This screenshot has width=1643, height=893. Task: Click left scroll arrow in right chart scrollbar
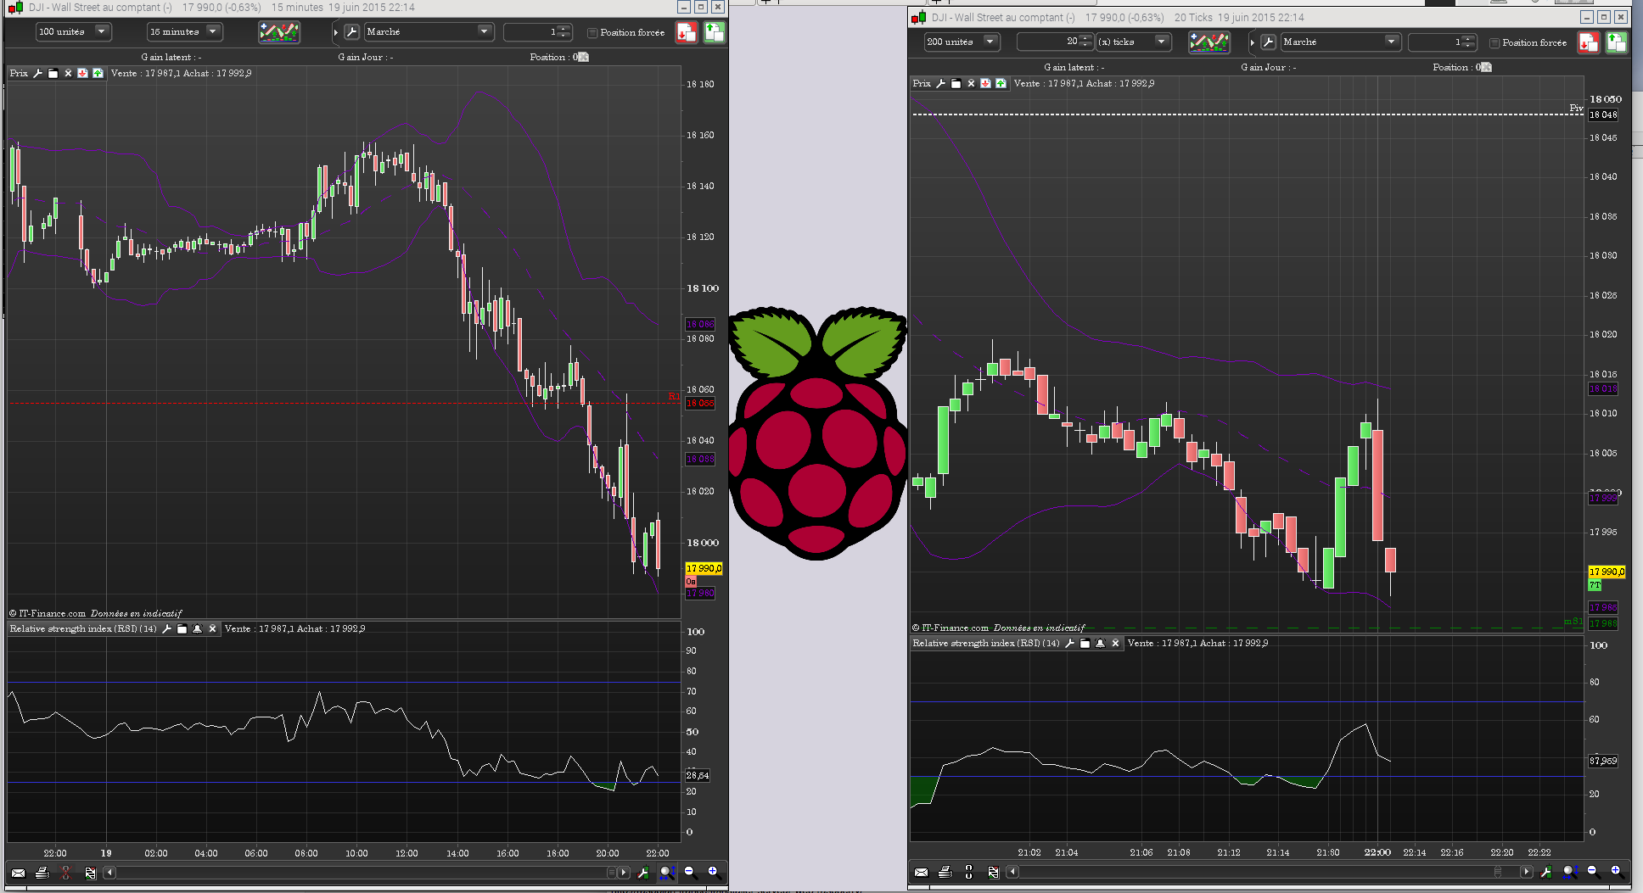tap(1012, 872)
